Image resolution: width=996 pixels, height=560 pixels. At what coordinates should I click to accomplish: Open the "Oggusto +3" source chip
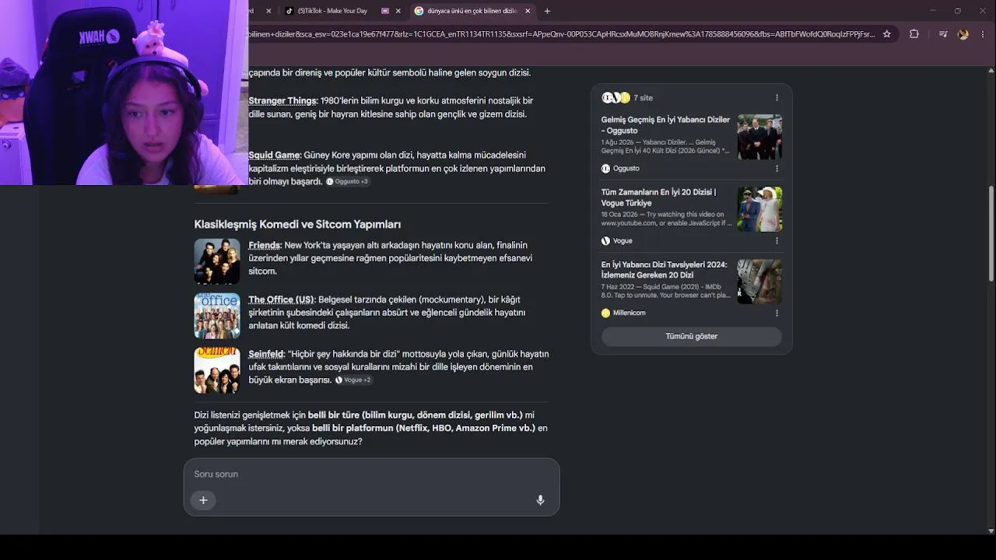347,182
